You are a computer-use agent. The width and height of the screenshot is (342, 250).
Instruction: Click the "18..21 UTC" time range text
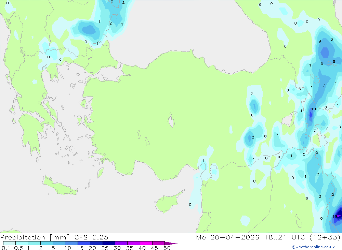click(285, 237)
